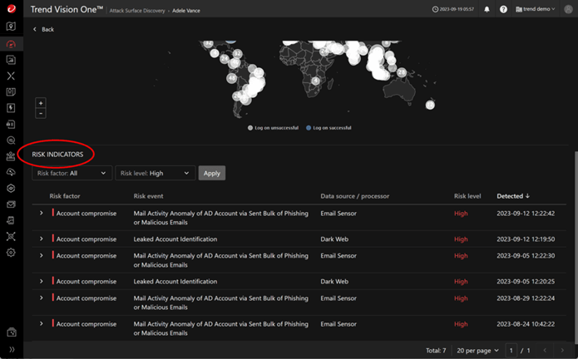The image size is (578, 359).
Task: Click 'Dark Web' in the 2023-09-12 12:19:50 row
Action: [x=334, y=239]
